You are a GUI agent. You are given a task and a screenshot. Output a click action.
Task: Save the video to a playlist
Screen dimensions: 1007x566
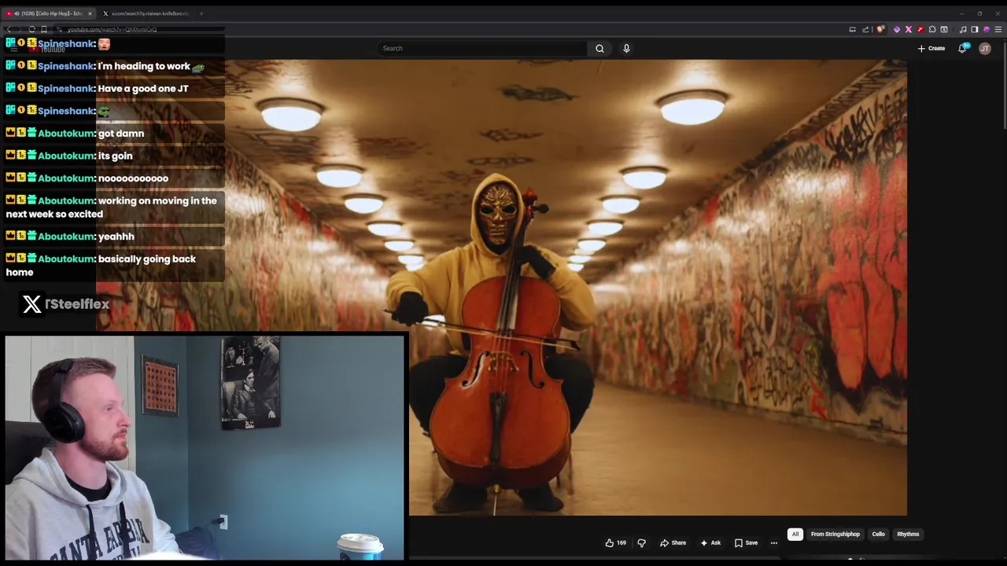coord(746,542)
